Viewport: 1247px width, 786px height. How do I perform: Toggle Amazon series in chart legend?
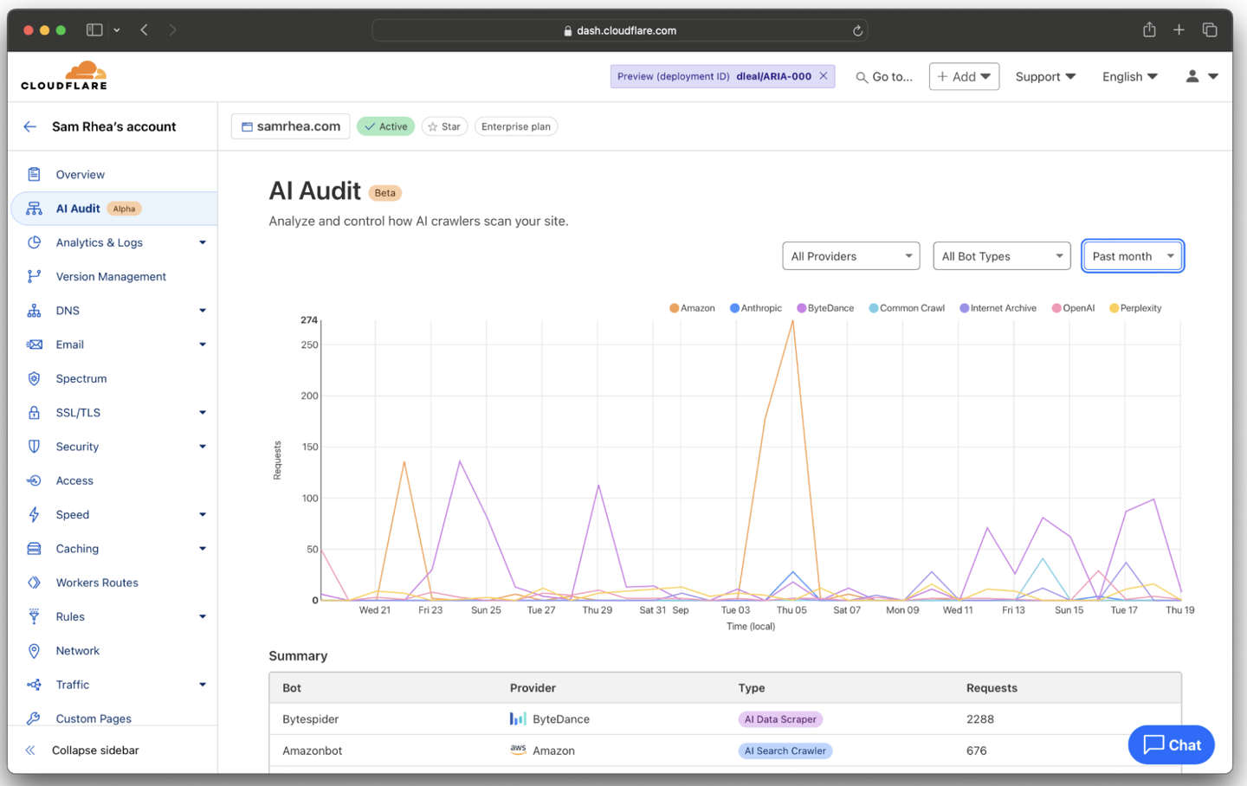692,308
